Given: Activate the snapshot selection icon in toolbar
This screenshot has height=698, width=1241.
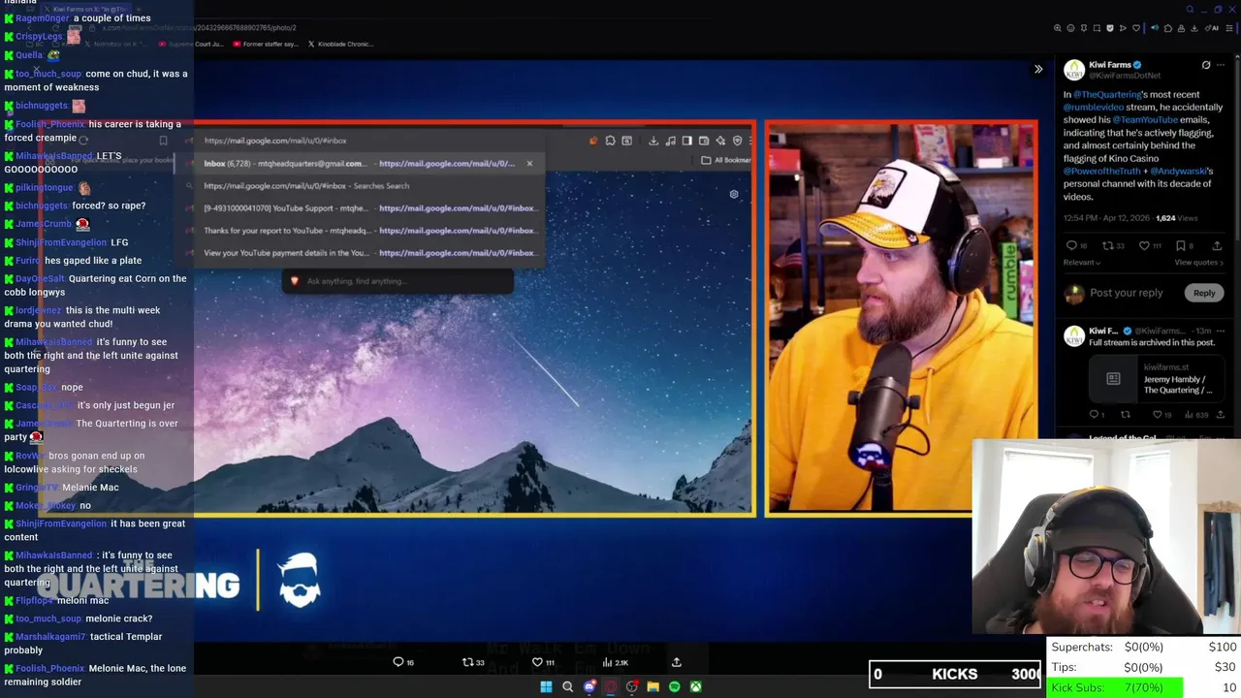Looking at the screenshot, I should [1097, 28].
